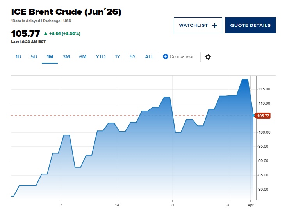The height and width of the screenshot is (218, 287).
Task: Select the YTD range tab
Action: pos(101,57)
